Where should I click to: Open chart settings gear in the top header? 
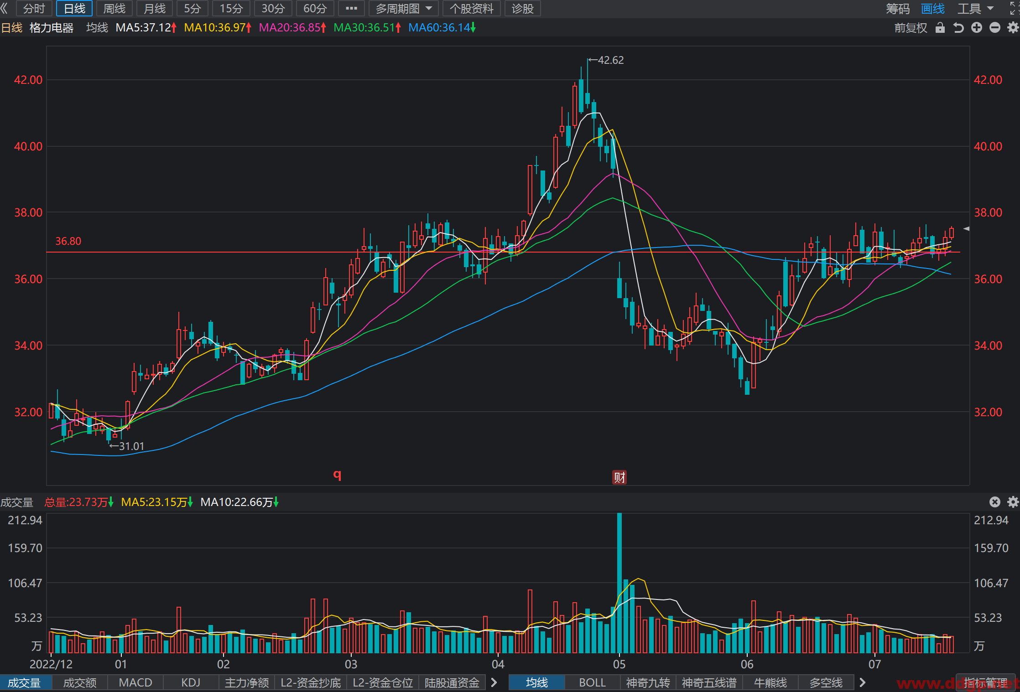click(1013, 28)
